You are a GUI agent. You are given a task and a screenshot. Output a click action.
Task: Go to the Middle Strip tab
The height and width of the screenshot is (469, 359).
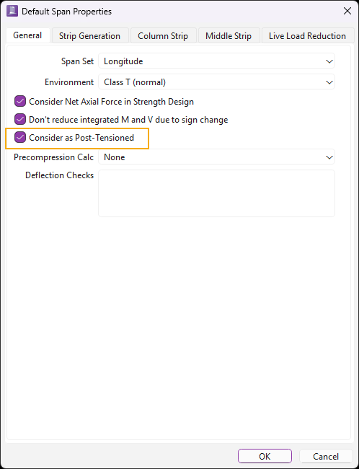click(x=229, y=36)
